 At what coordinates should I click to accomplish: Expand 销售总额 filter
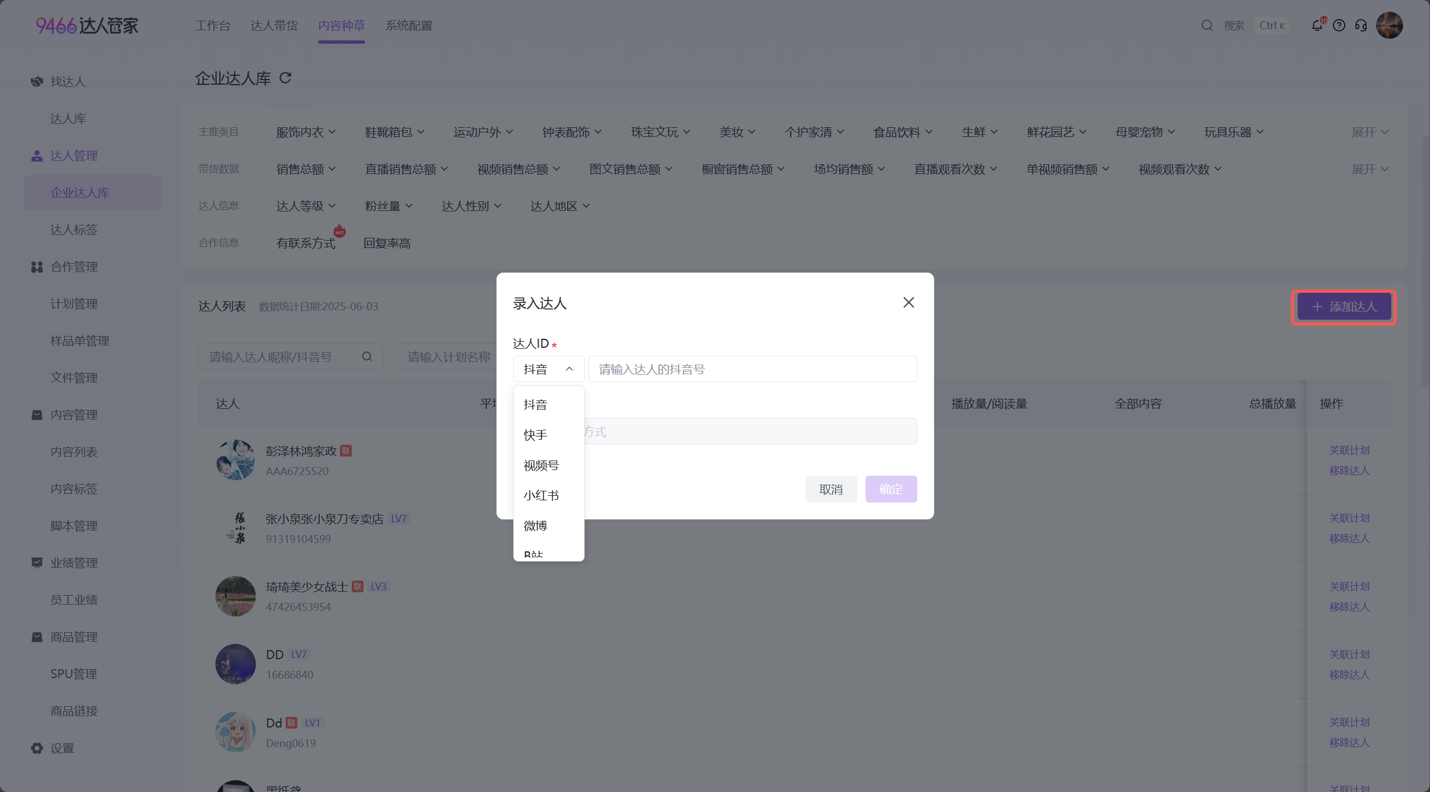pos(306,169)
